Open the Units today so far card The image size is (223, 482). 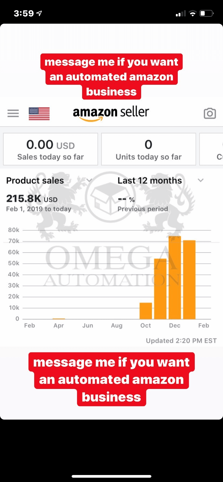tap(148, 149)
